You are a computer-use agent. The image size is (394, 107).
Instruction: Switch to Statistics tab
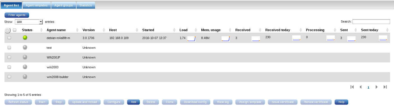86,5
